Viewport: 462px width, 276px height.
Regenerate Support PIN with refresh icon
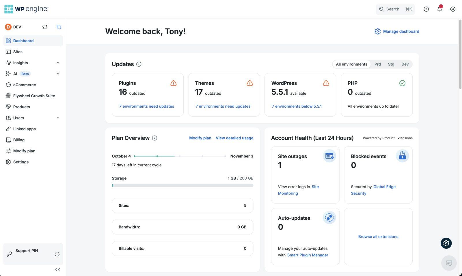point(57,254)
